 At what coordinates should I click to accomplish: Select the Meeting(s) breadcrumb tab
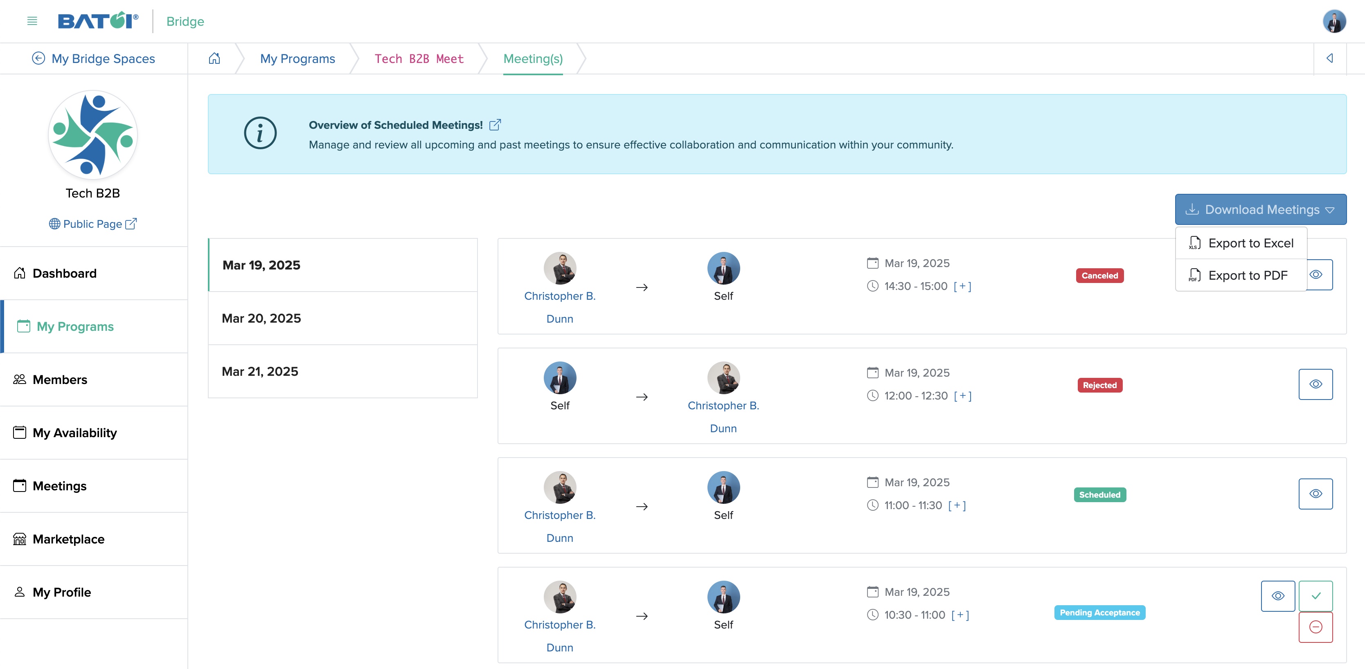(x=533, y=58)
